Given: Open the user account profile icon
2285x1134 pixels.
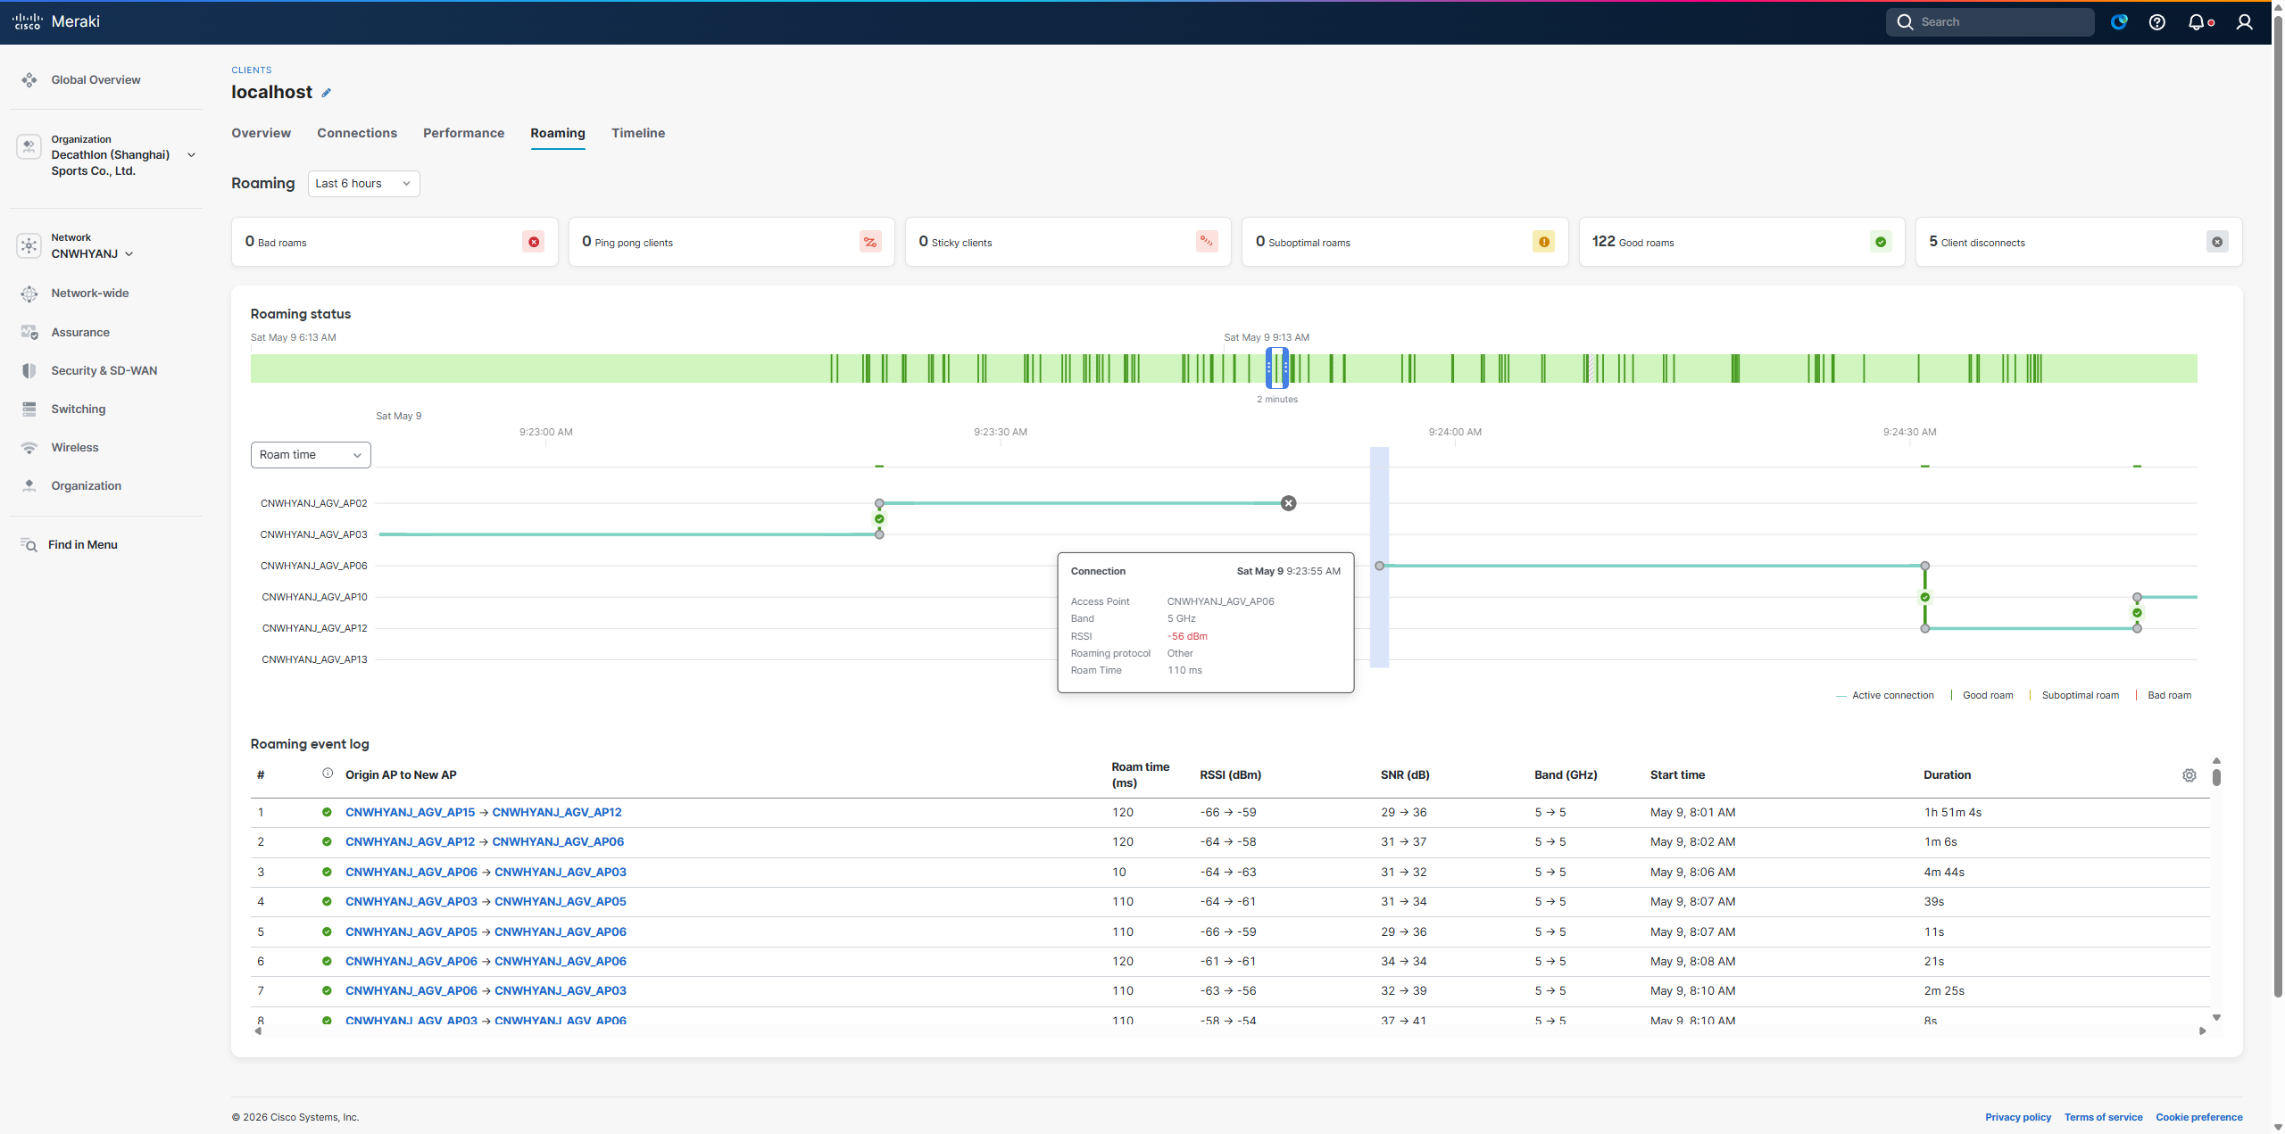Looking at the screenshot, I should click(2244, 22).
